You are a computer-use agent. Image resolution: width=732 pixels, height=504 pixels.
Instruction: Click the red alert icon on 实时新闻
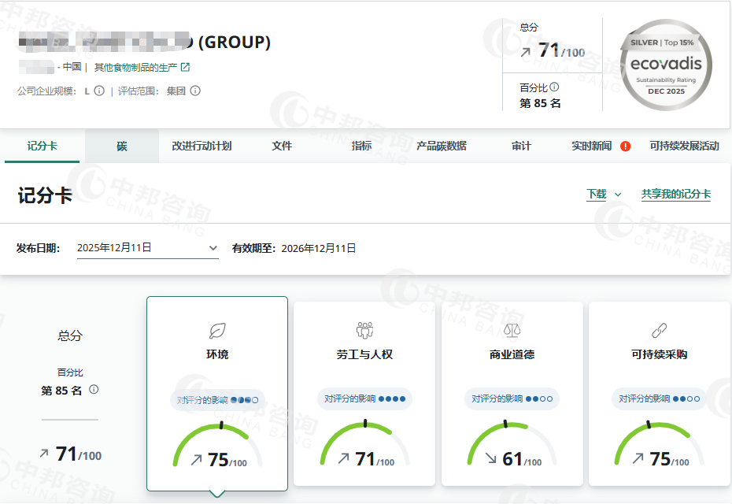(x=625, y=146)
